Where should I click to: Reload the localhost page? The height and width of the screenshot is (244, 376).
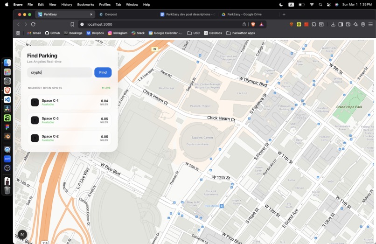pyautogui.click(x=33, y=24)
